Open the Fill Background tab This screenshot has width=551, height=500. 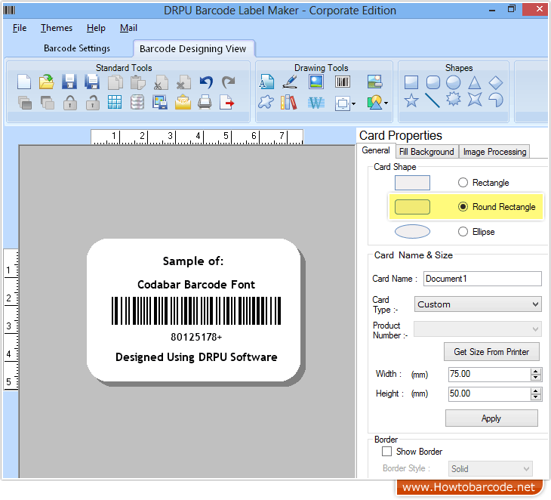coord(426,152)
